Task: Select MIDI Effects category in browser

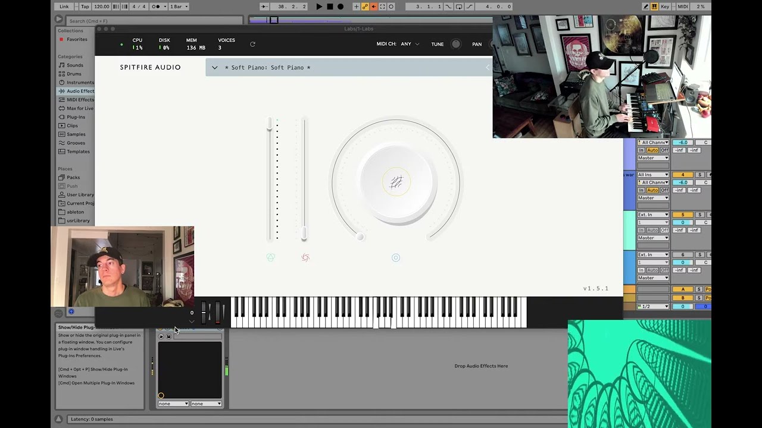Action: (x=80, y=100)
